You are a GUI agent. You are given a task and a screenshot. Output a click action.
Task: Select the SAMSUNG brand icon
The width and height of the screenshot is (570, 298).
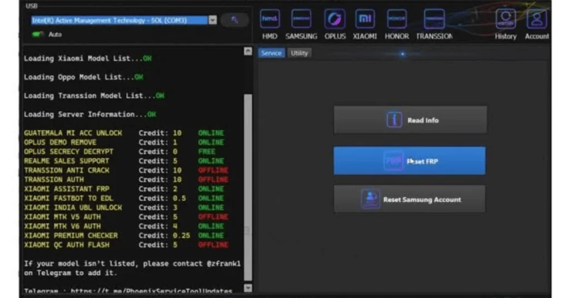coord(301,19)
